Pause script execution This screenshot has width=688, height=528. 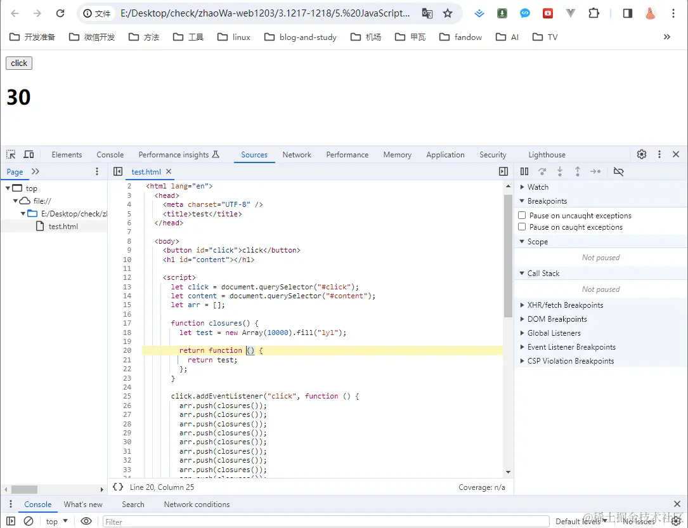coord(524,171)
